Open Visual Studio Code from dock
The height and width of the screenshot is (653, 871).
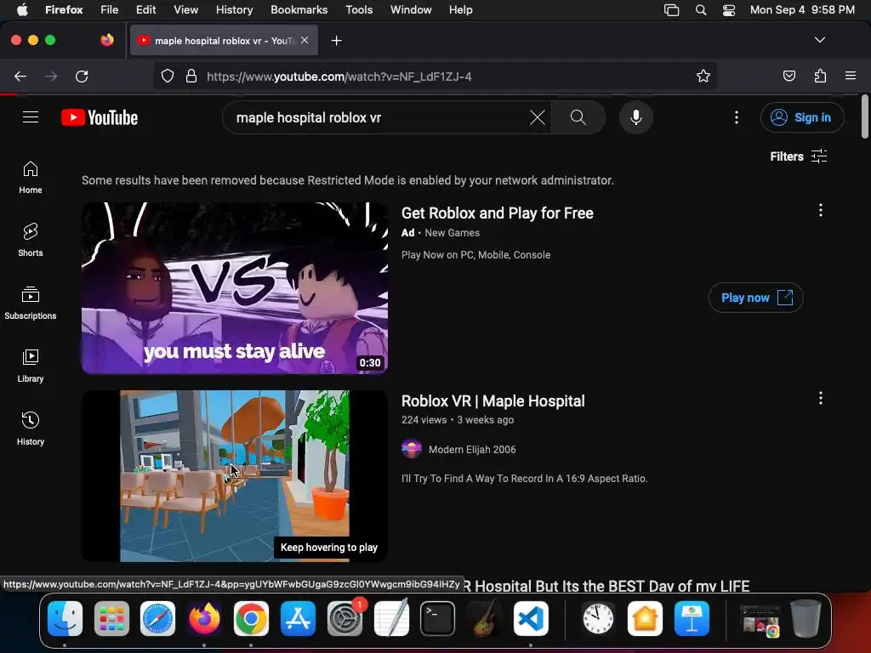[531, 618]
